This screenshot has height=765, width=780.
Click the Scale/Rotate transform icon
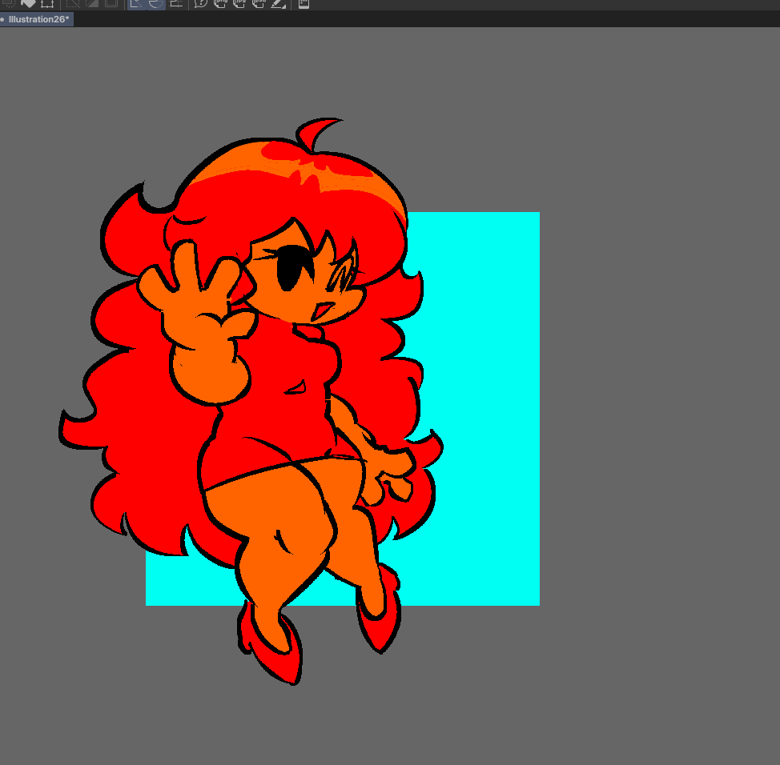[47, 3]
